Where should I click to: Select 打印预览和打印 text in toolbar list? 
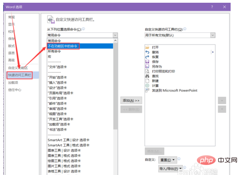[x=163, y=71]
